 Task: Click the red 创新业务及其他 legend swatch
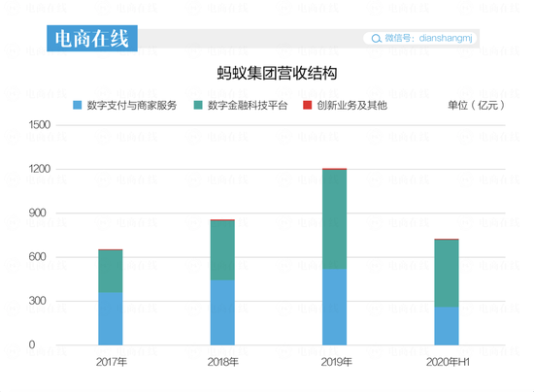pyautogui.click(x=307, y=105)
